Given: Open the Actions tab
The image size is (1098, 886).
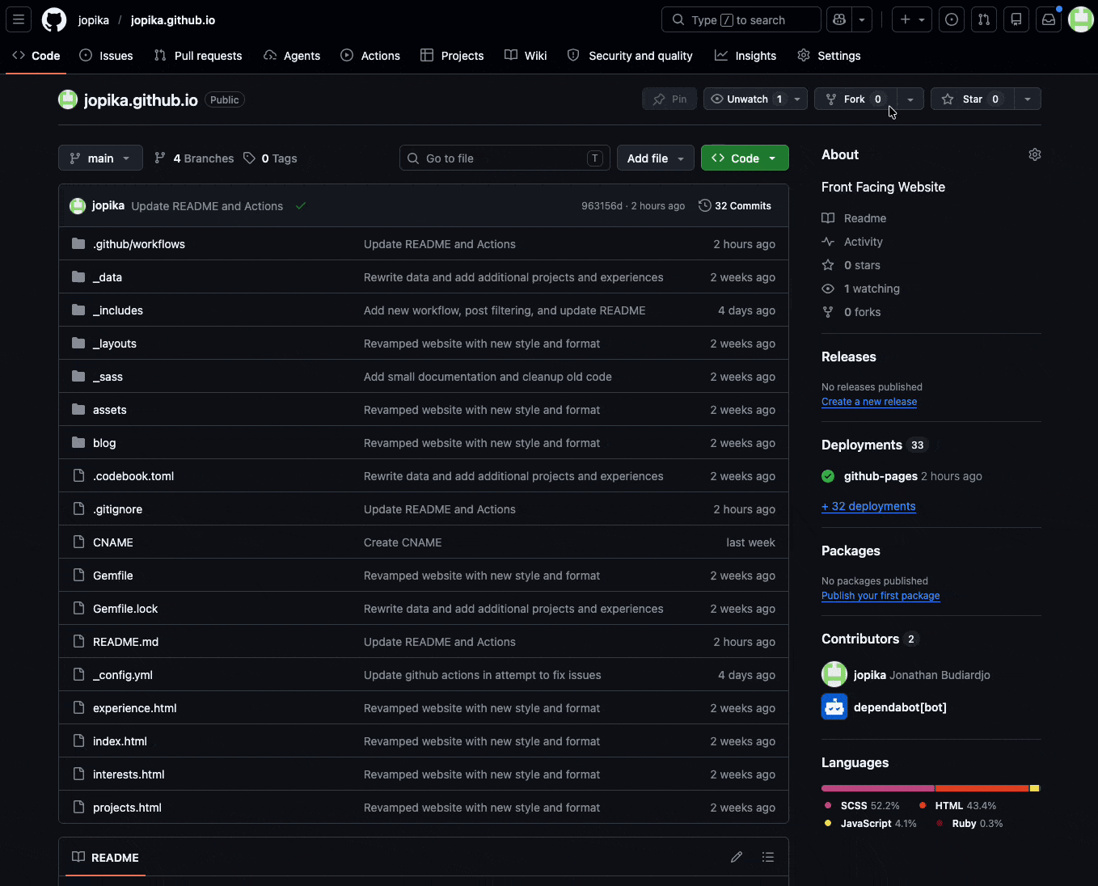Looking at the screenshot, I should pyautogui.click(x=370, y=56).
